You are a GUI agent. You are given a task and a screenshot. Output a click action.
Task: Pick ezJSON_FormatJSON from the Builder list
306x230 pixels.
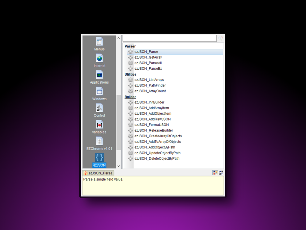point(151,125)
